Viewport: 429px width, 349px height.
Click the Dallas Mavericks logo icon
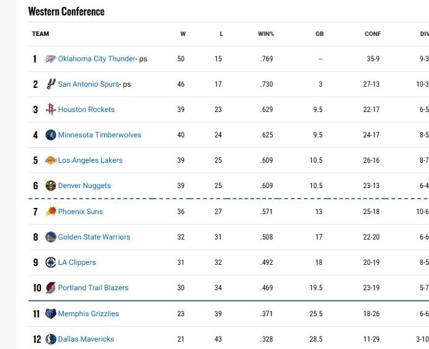point(51,339)
